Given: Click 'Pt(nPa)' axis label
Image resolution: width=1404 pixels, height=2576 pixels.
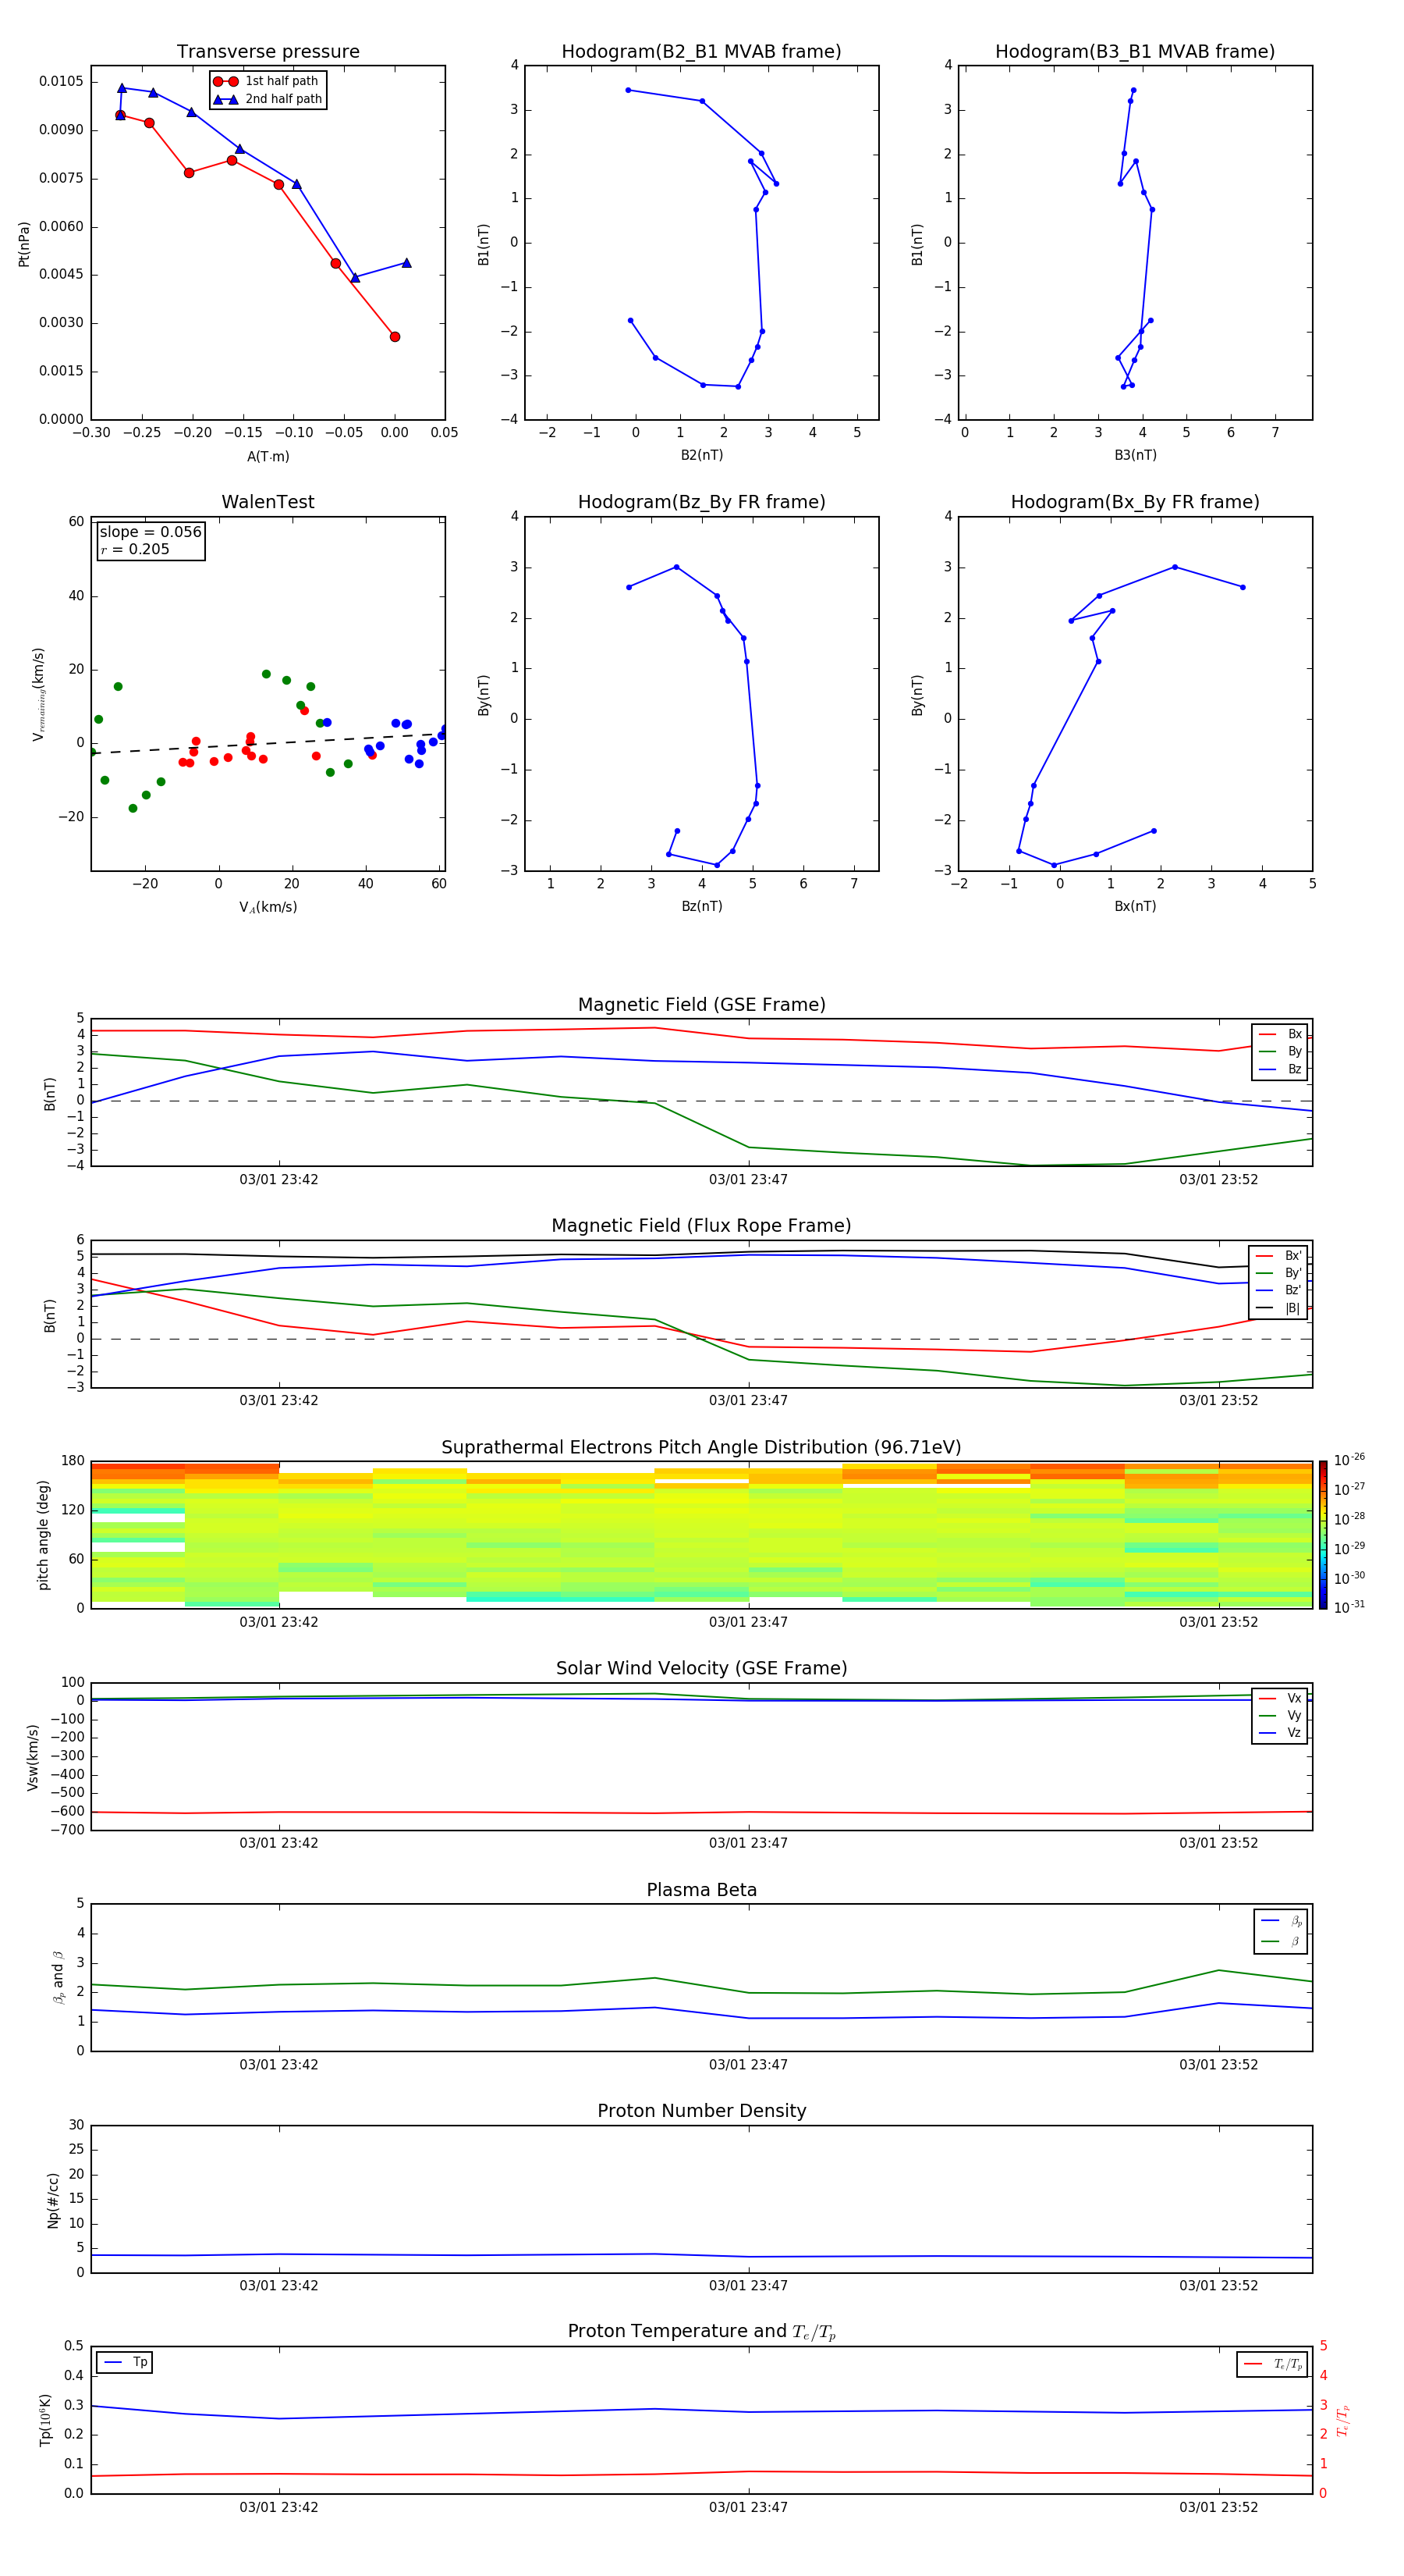Looking at the screenshot, I should pyautogui.click(x=24, y=244).
